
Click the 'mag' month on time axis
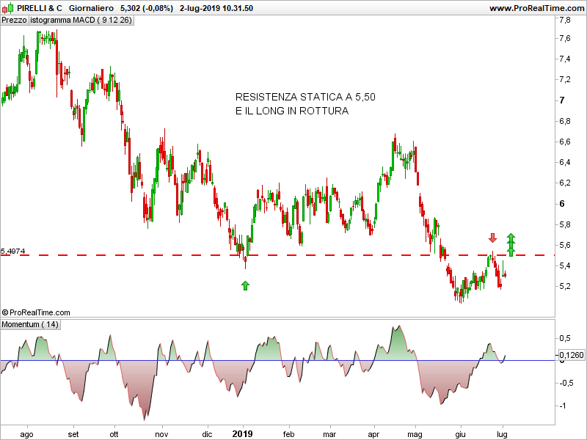415,434
